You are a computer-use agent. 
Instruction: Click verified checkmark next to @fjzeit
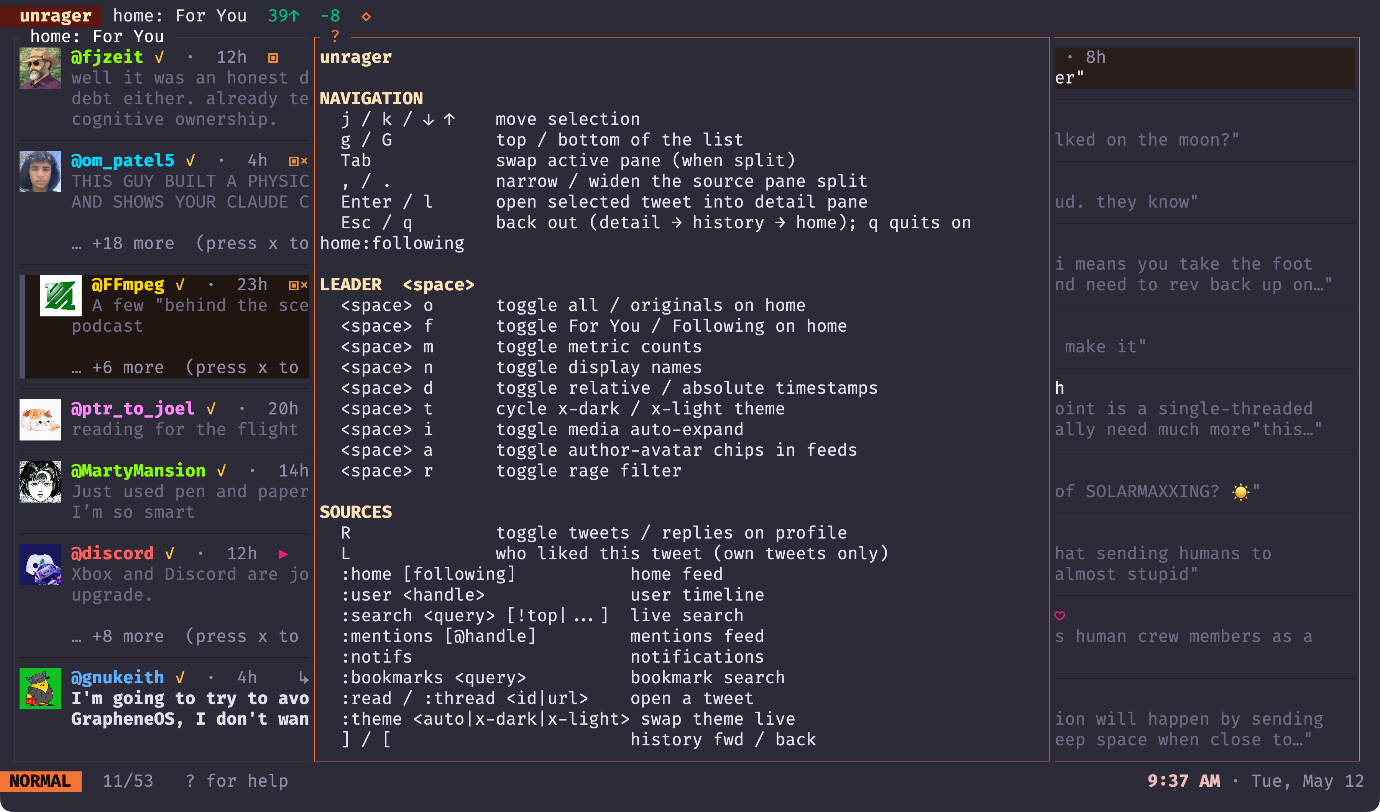click(159, 57)
